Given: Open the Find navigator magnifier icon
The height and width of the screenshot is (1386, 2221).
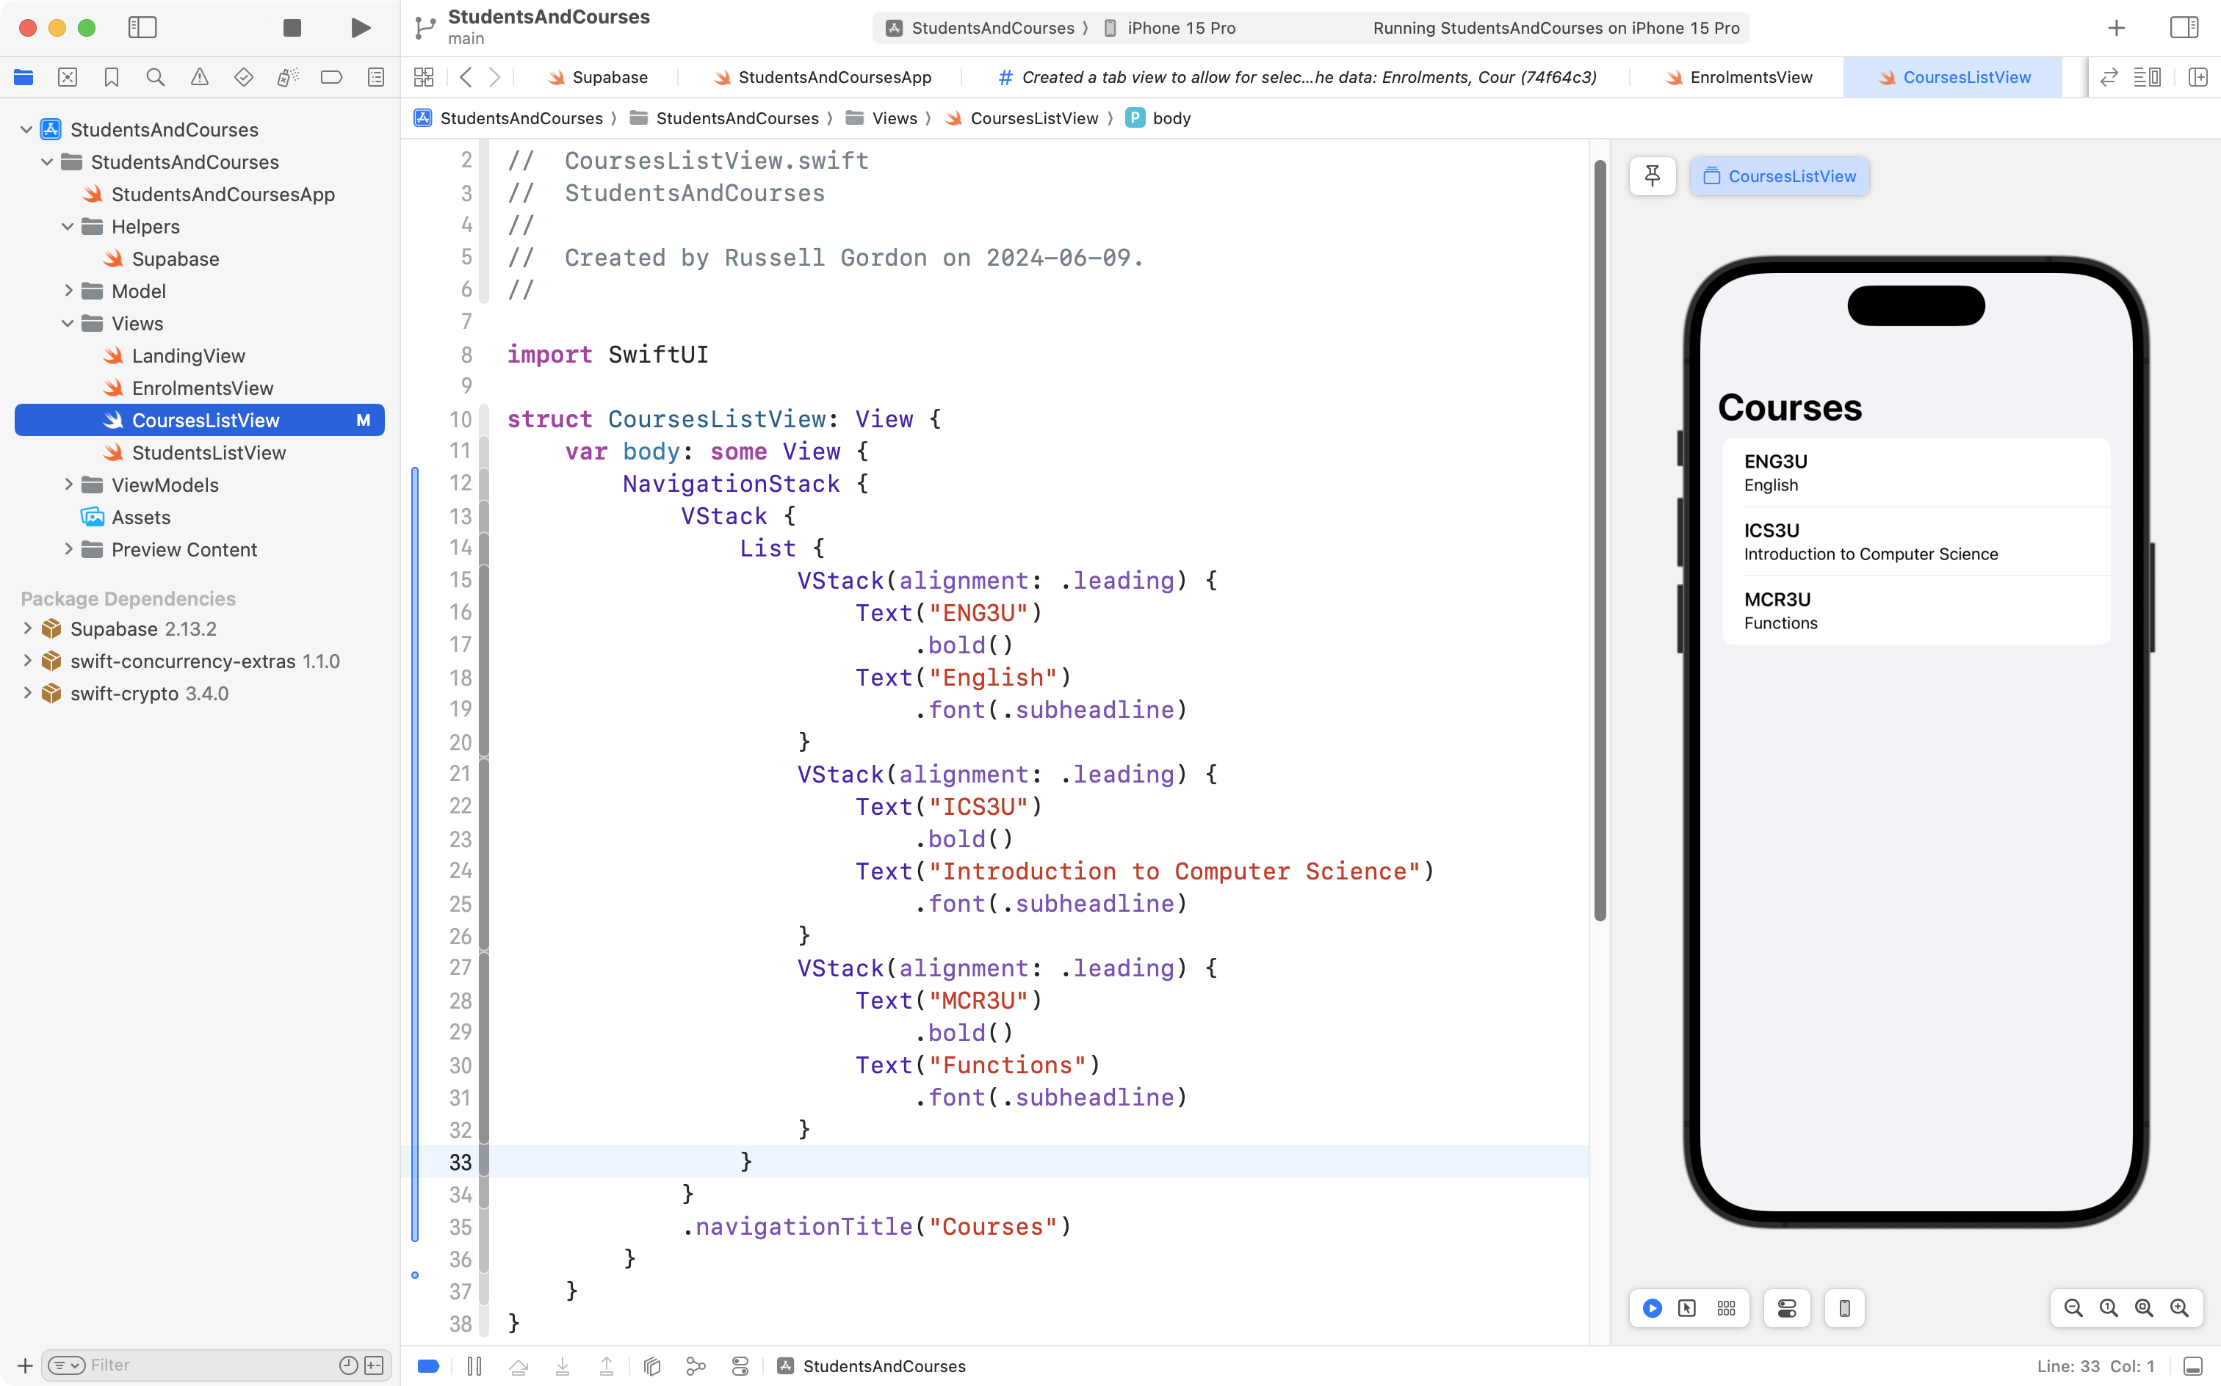Looking at the screenshot, I should (155, 77).
